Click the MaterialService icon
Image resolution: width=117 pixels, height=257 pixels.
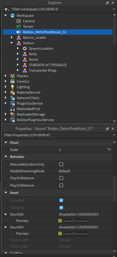pos(12,92)
